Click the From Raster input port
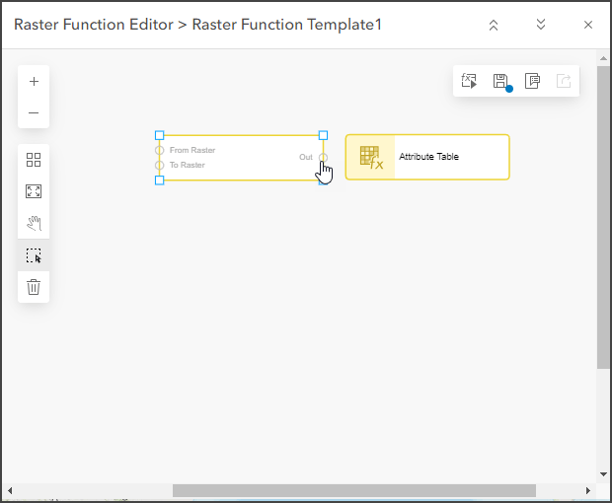 (160, 150)
